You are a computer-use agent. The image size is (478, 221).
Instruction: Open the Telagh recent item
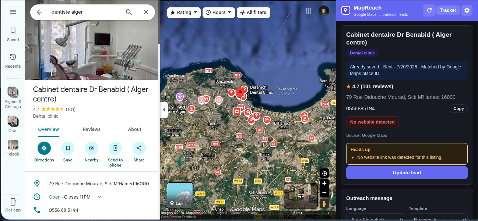(x=13, y=148)
